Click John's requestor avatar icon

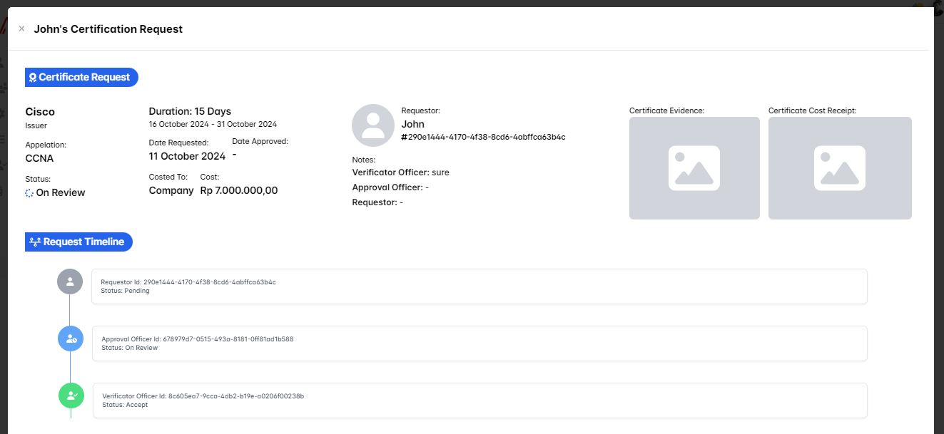pyautogui.click(x=372, y=125)
